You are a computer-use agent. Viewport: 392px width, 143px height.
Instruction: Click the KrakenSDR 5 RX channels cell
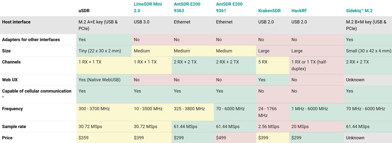click(273, 65)
